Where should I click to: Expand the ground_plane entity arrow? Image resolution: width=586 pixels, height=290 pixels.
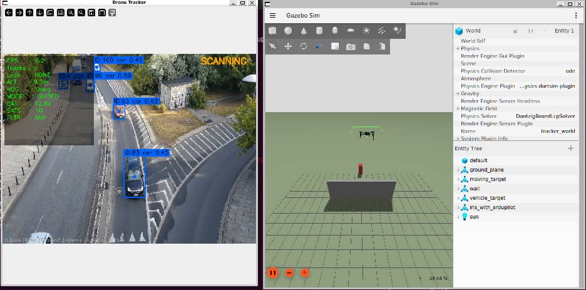458,170
